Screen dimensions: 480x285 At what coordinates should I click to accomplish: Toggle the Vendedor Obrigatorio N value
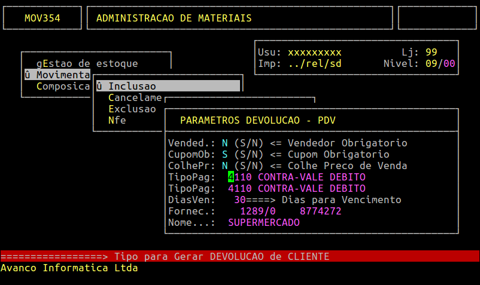point(224,143)
